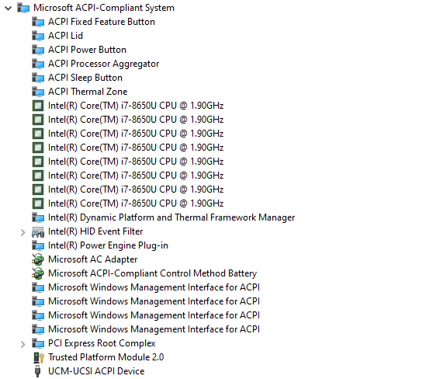This screenshot has height=379, width=422.
Task: Click the Trusted Platform Module key icon
Action: tap(39, 358)
